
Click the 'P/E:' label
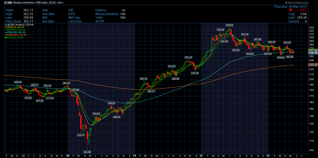71,10
